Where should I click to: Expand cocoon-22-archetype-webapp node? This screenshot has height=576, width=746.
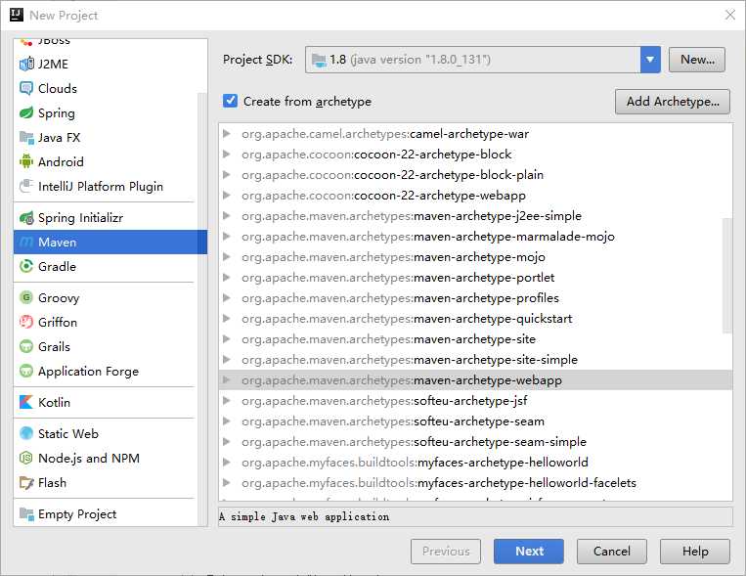coord(227,196)
